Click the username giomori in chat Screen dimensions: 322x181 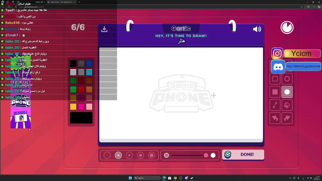(11, 29)
